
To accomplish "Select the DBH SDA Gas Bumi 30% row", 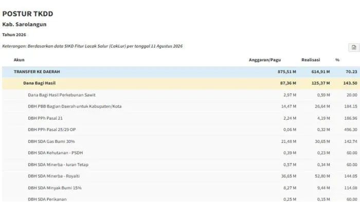I will tap(181, 141).
